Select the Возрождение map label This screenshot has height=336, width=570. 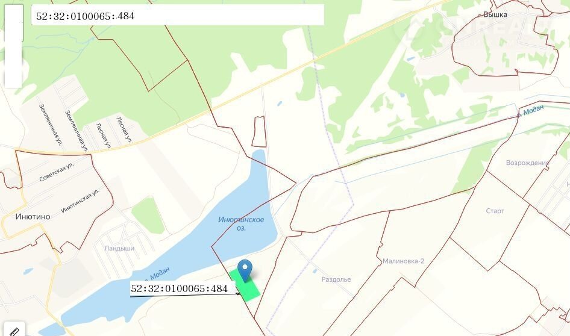click(x=527, y=163)
